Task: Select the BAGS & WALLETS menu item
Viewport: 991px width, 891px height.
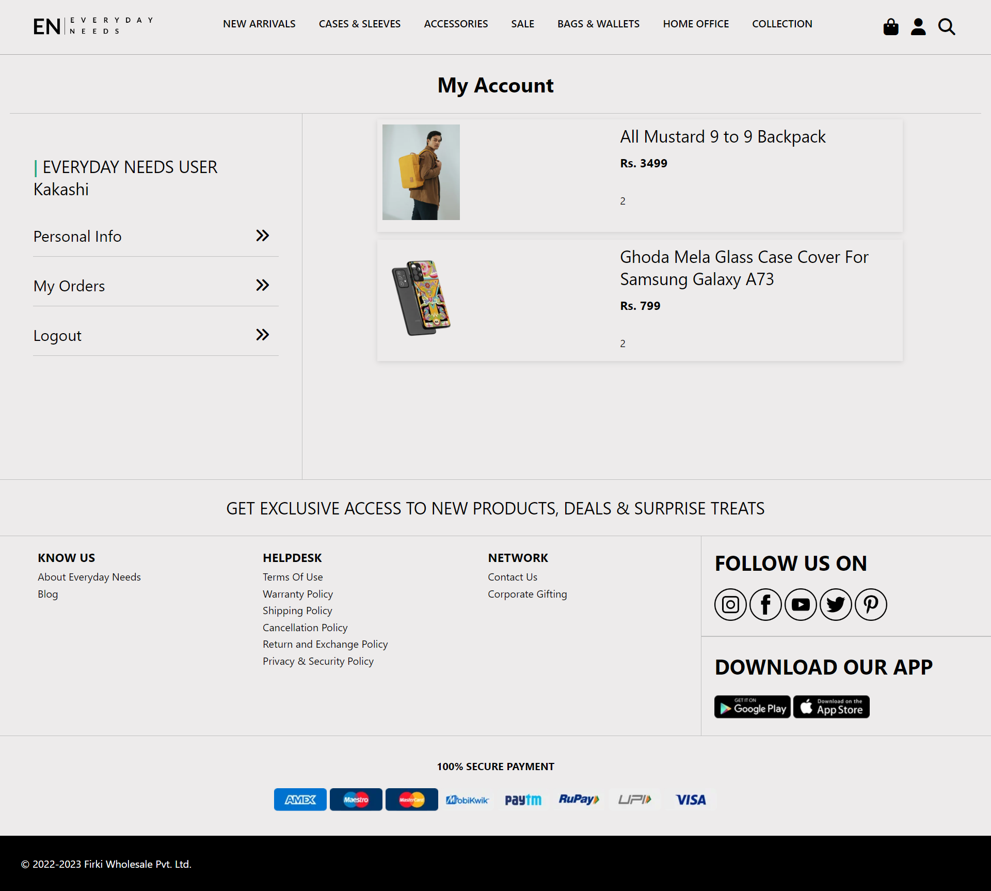Action: [x=598, y=24]
